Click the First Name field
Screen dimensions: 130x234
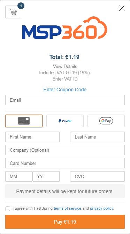(x=32, y=137)
